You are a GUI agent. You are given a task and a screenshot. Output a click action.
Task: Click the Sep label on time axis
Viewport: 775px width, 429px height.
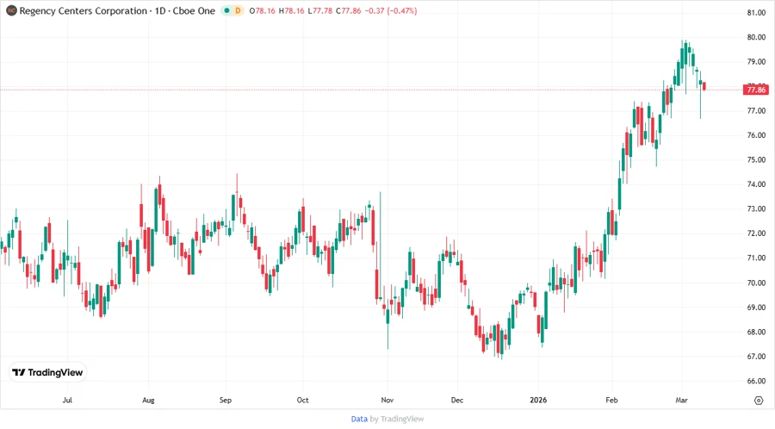[226, 400]
